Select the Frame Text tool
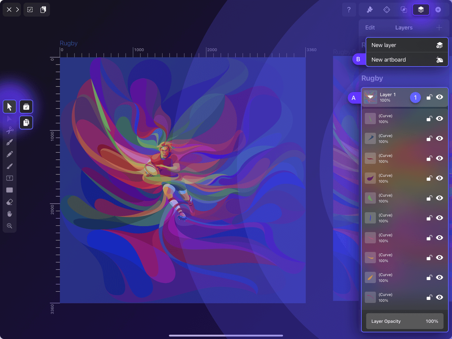452x339 pixels. [10, 178]
